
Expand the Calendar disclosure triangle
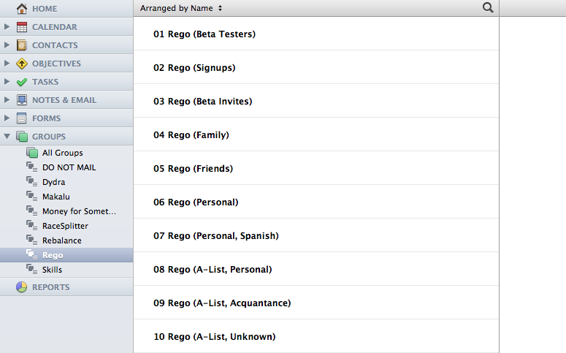7,26
